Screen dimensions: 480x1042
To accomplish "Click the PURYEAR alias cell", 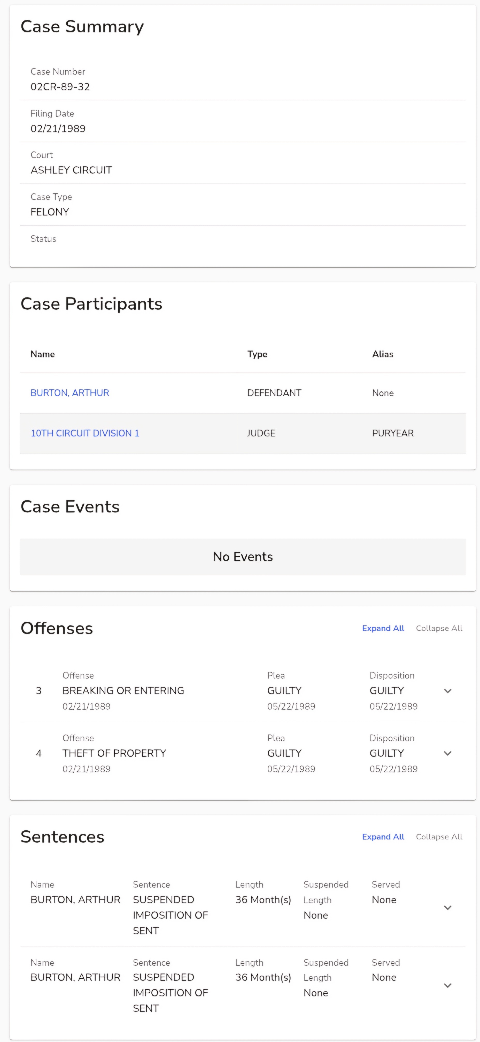I will (393, 433).
